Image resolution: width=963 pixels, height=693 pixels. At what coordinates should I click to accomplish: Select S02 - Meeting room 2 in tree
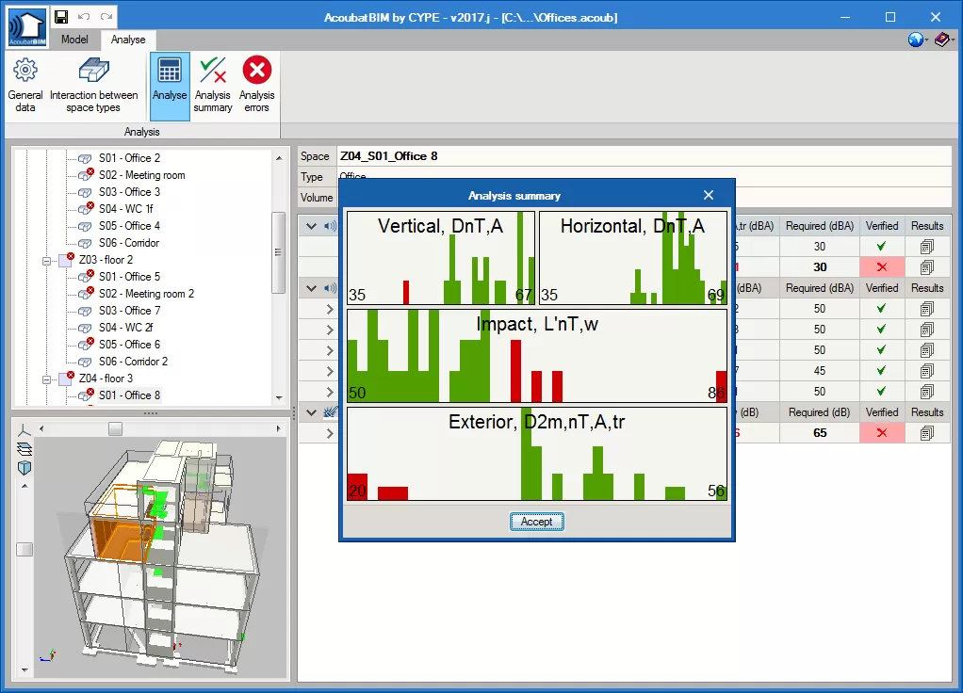[x=146, y=294]
